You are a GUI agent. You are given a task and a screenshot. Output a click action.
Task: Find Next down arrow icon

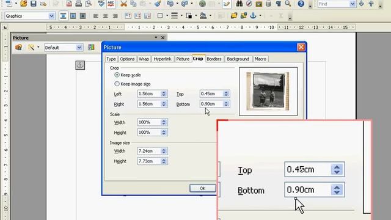[361, 4]
